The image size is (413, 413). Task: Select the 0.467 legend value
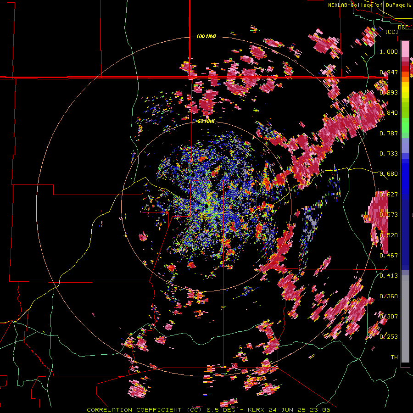pyautogui.click(x=389, y=256)
